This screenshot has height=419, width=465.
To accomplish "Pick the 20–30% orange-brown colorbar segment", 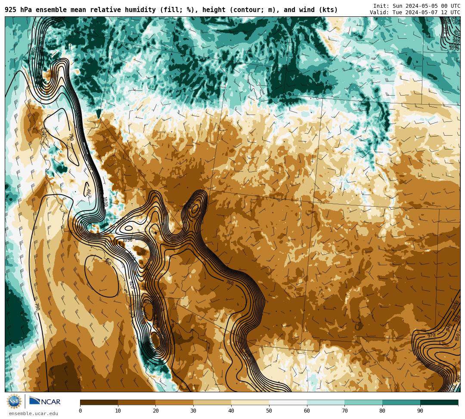I will click(x=175, y=402).
